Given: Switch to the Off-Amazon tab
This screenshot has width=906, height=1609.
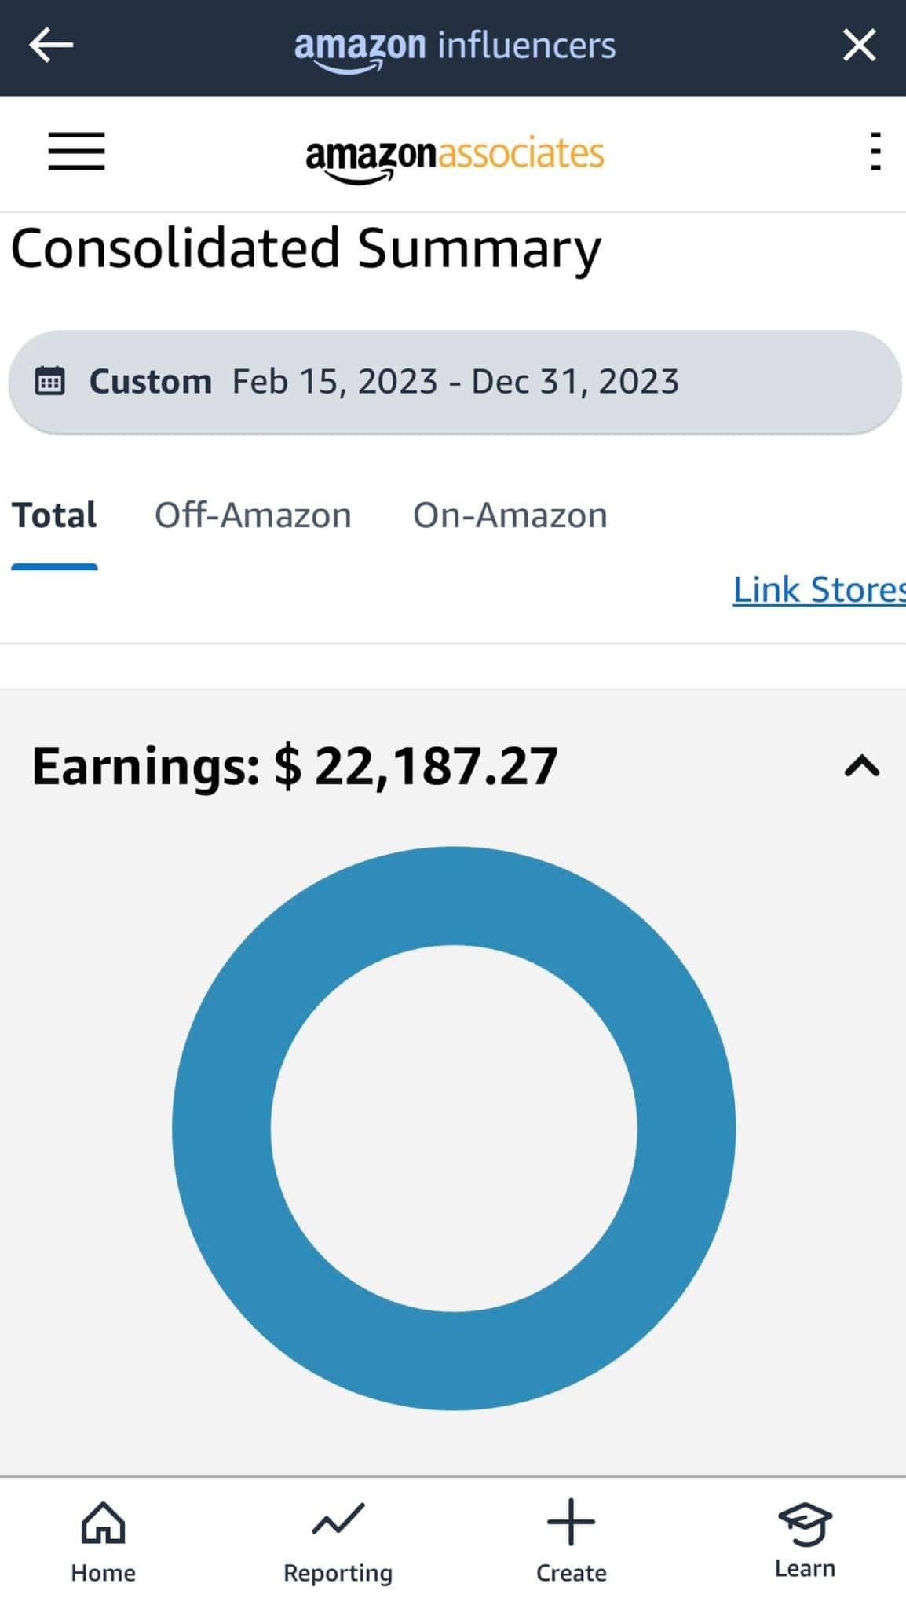Looking at the screenshot, I should [x=253, y=516].
